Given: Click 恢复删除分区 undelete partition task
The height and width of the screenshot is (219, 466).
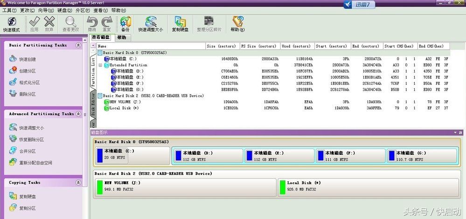Looking at the screenshot, I should pos(31,139).
